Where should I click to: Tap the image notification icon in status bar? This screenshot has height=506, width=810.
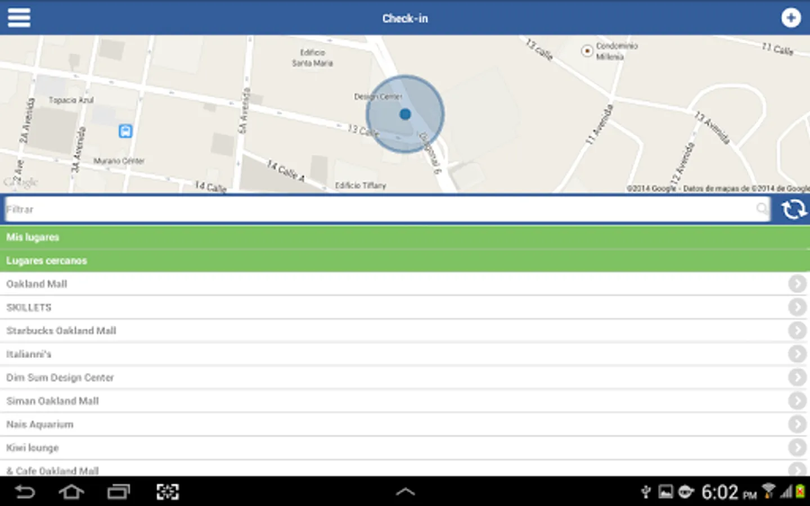pyautogui.click(x=665, y=493)
